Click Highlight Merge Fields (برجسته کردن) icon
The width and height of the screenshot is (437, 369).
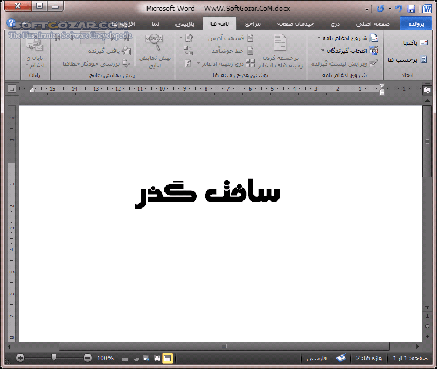(280, 42)
